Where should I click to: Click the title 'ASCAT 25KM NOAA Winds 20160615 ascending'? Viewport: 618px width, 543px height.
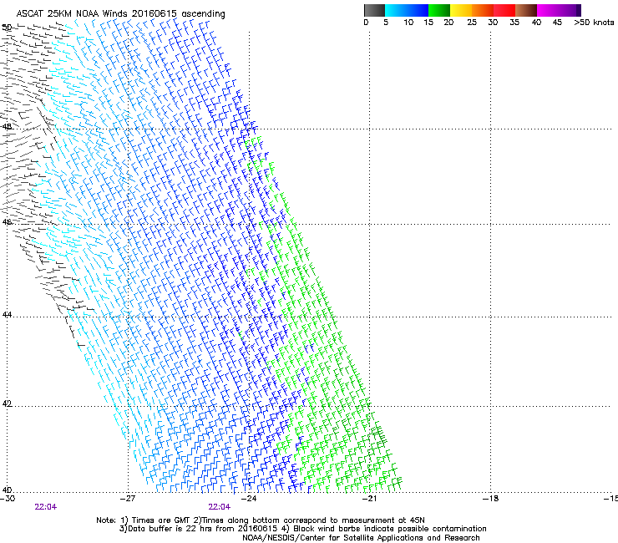(x=120, y=14)
